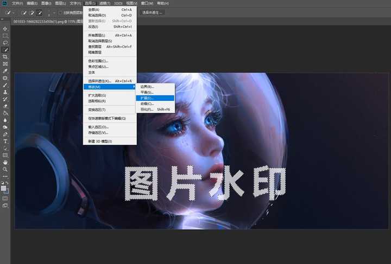Click the 选择并遮住... button in options bar
This screenshot has width=391, height=264.
[x=152, y=12]
